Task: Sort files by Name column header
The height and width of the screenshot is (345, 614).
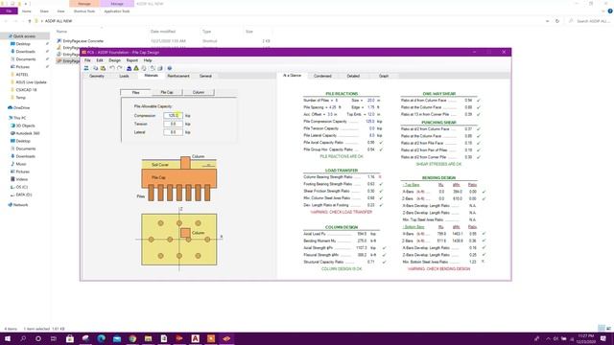Action: 61,32
